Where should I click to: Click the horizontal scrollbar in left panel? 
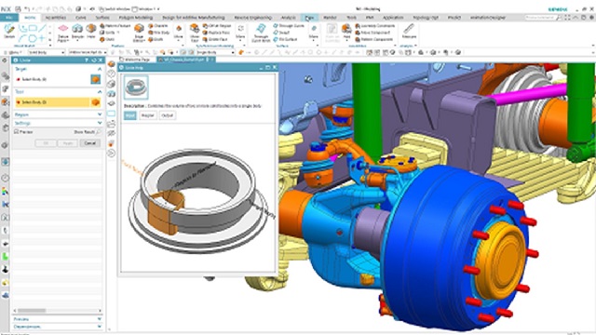tap(58, 310)
